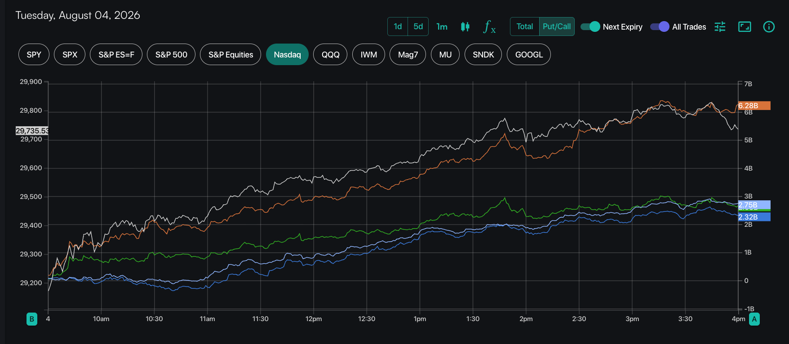The width and height of the screenshot is (789, 344).
Task: Select the Put/Call view mode
Action: (557, 26)
